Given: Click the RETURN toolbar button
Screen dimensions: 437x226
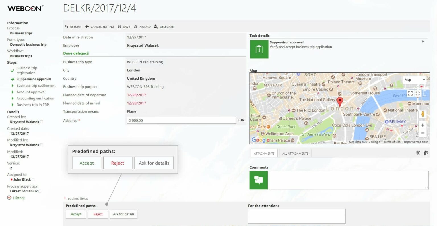Looking at the screenshot, I should 73,27.
